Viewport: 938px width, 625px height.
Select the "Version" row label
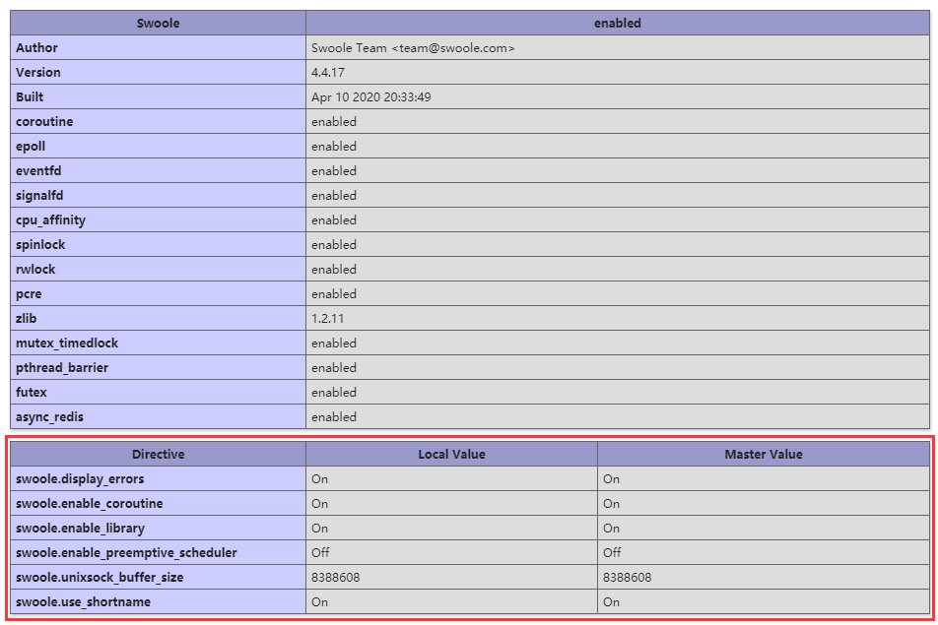[38, 72]
